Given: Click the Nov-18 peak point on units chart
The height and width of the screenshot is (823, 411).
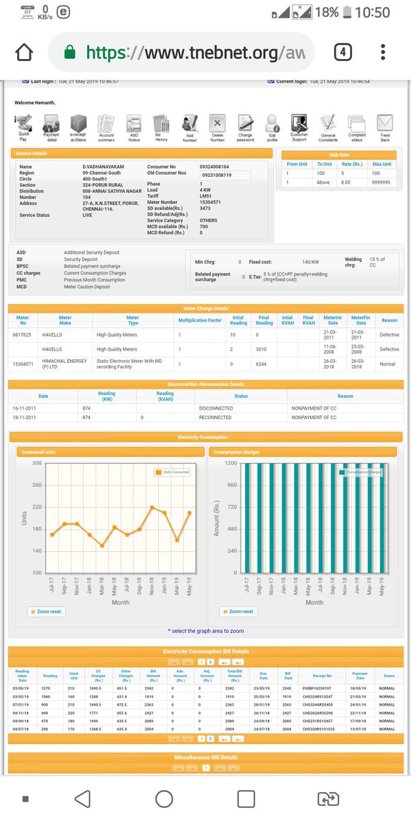Looking at the screenshot, I should 152,507.
